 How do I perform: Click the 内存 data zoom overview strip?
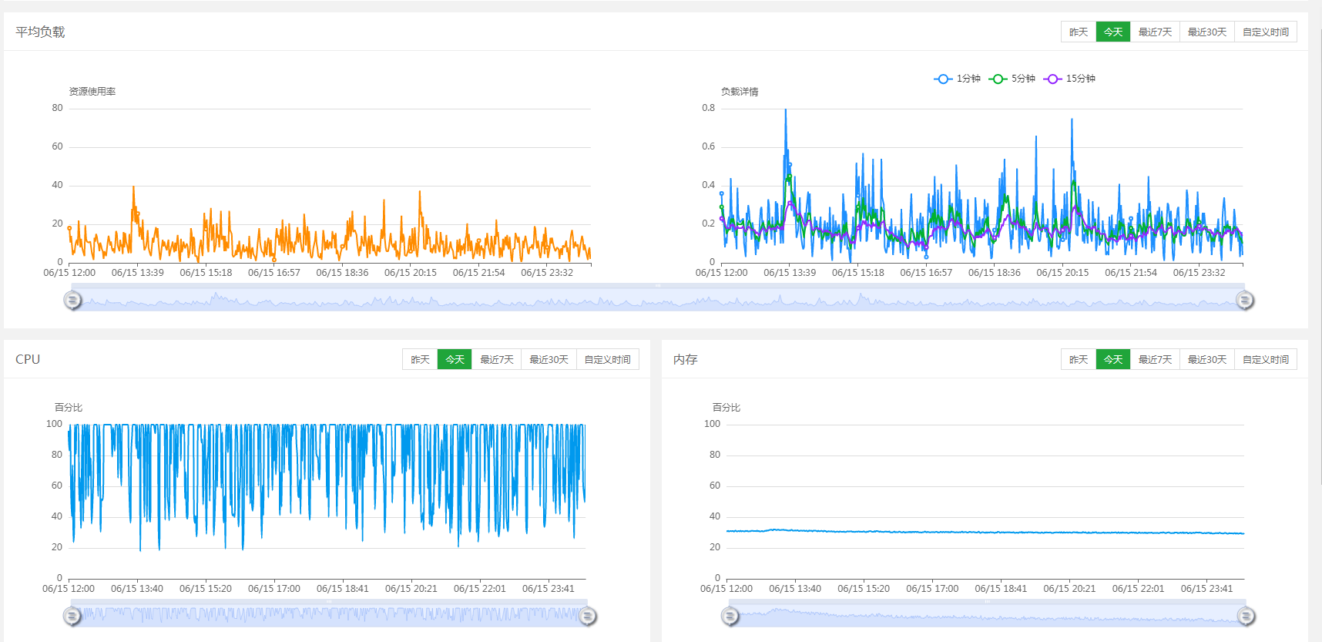[988, 613]
